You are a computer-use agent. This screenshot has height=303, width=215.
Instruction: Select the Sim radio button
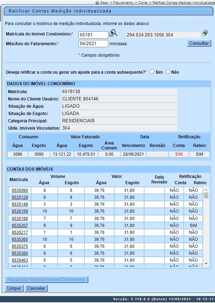(152, 72)
